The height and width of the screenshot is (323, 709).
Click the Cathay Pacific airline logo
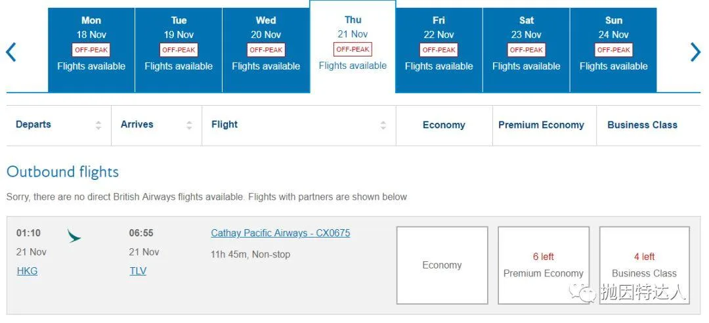click(x=74, y=236)
